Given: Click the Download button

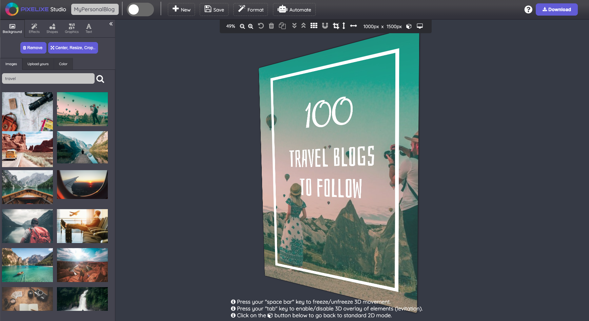Looking at the screenshot, I should pos(556,9).
